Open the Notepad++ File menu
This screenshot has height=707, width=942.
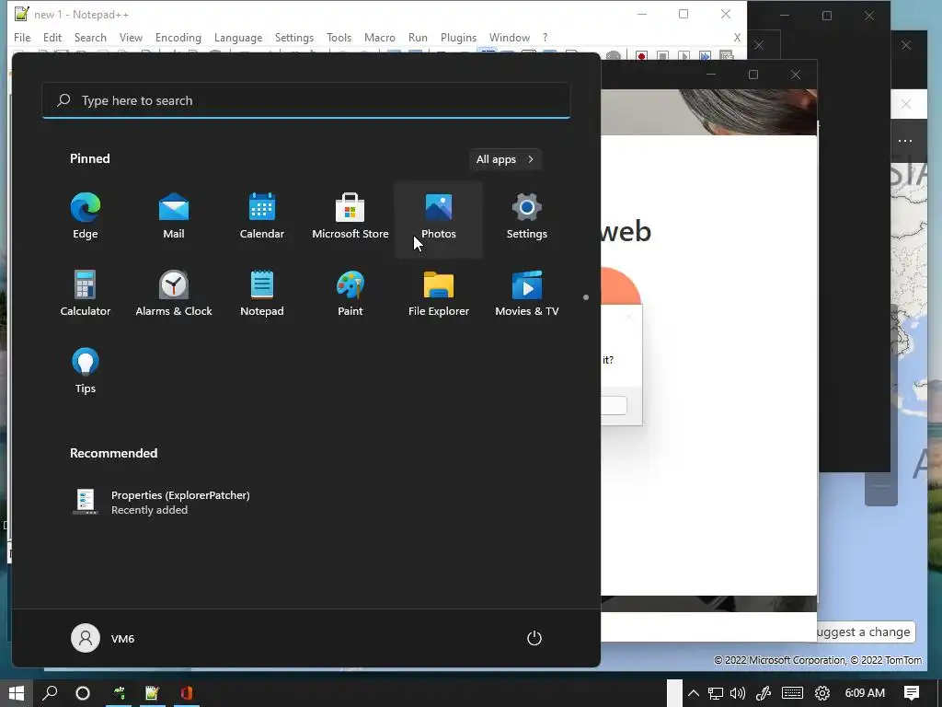pyautogui.click(x=22, y=37)
